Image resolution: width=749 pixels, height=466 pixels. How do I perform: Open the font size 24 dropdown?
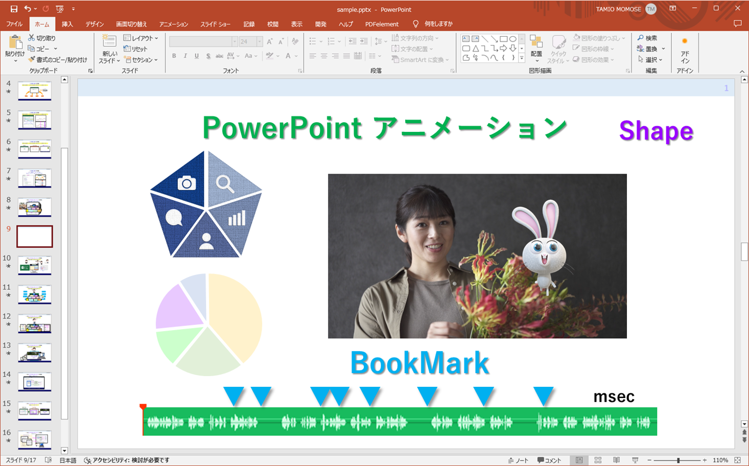[x=260, y=41]
